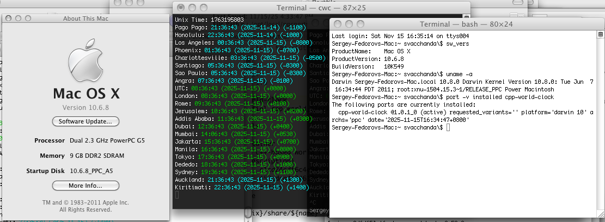605x222 pixels.
Task: Click the UTC time row in cwc
Action: point(230,88)
